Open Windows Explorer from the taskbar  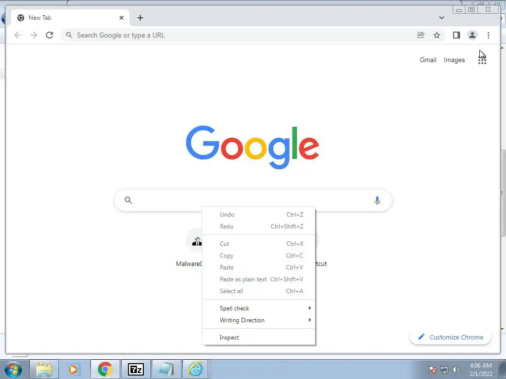[44, 369]
